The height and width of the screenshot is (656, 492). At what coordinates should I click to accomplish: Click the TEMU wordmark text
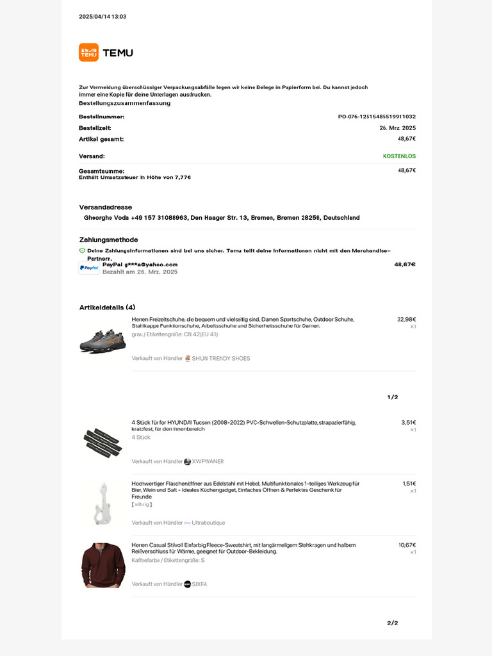click(118, 53)
